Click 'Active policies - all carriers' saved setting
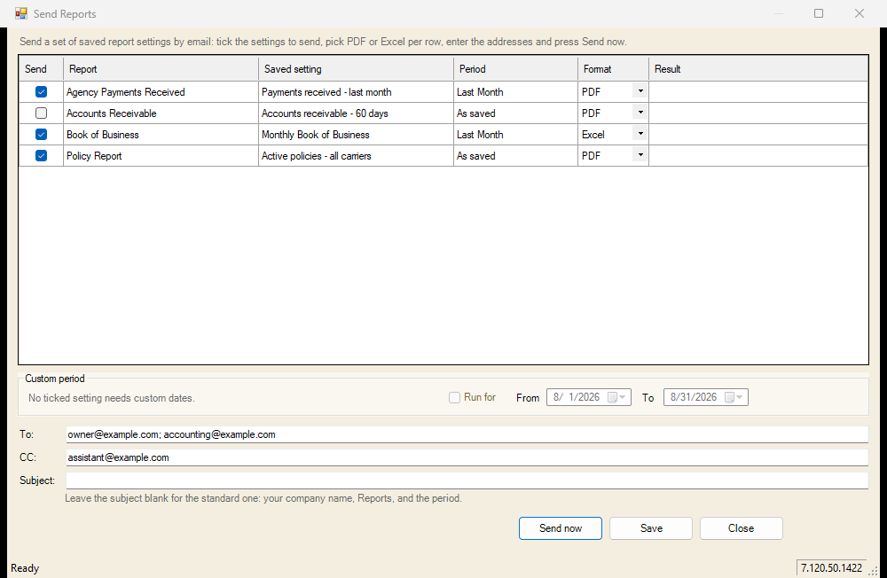Viewport: 887px width, 578px height. (x=357, y=156)
